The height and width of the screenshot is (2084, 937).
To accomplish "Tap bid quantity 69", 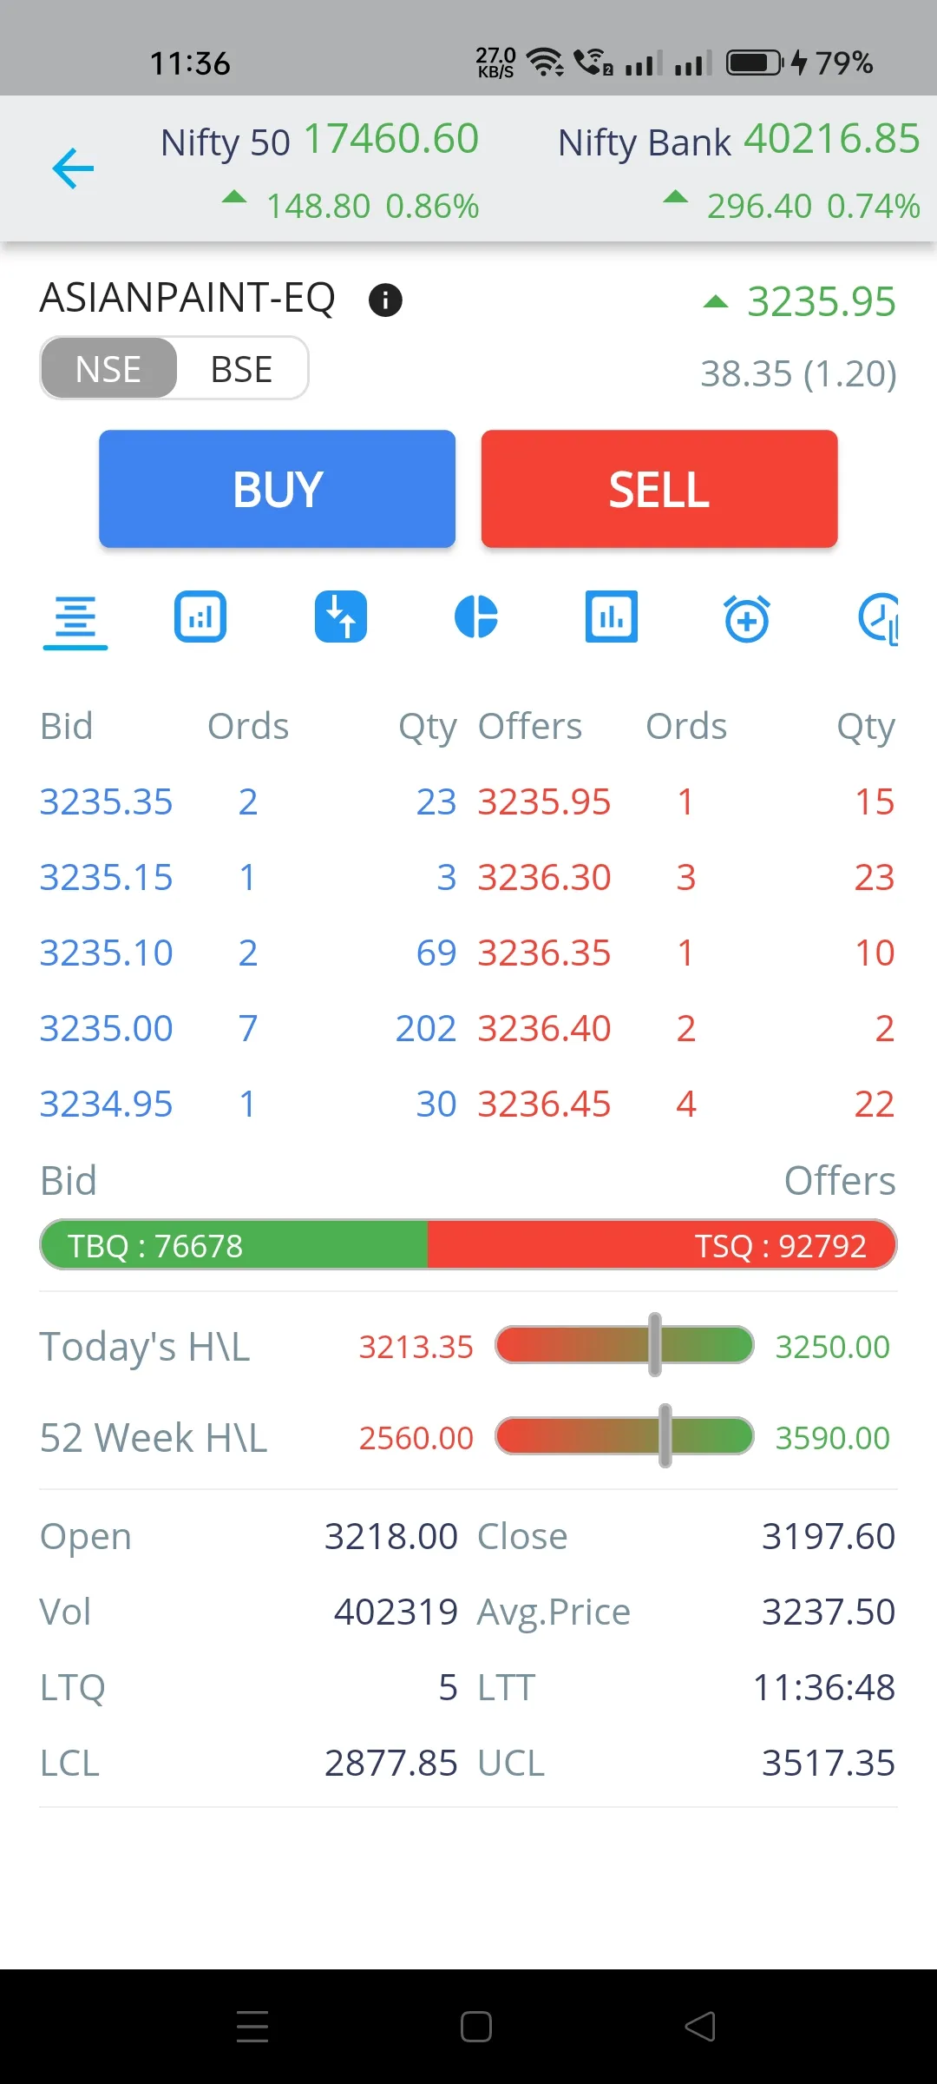I will [436, 953].
